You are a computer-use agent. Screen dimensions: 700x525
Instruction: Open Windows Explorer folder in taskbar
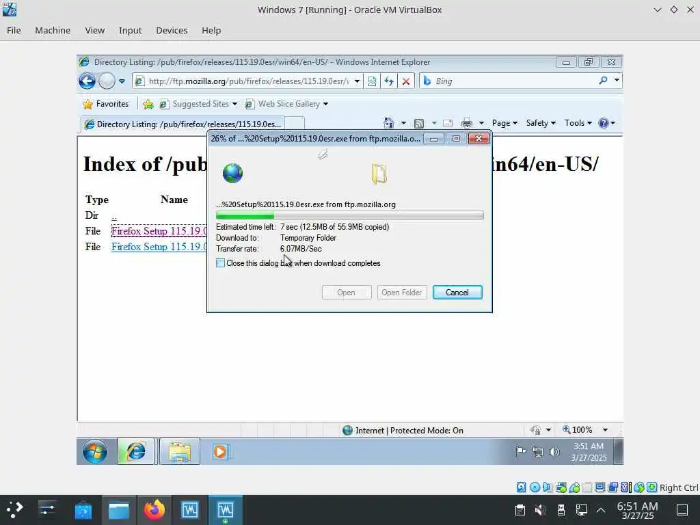[180, 451]
